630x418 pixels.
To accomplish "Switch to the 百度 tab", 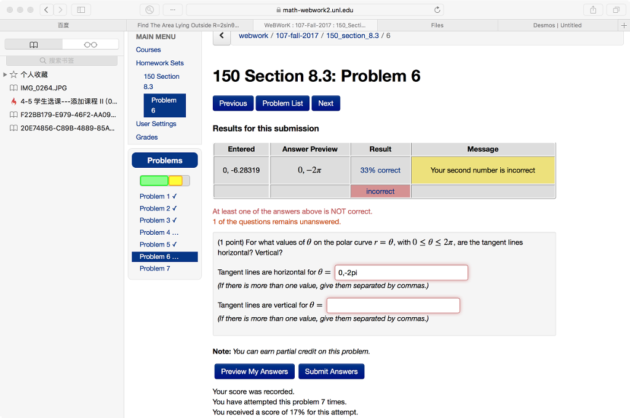I will click(x=62, y=25).
